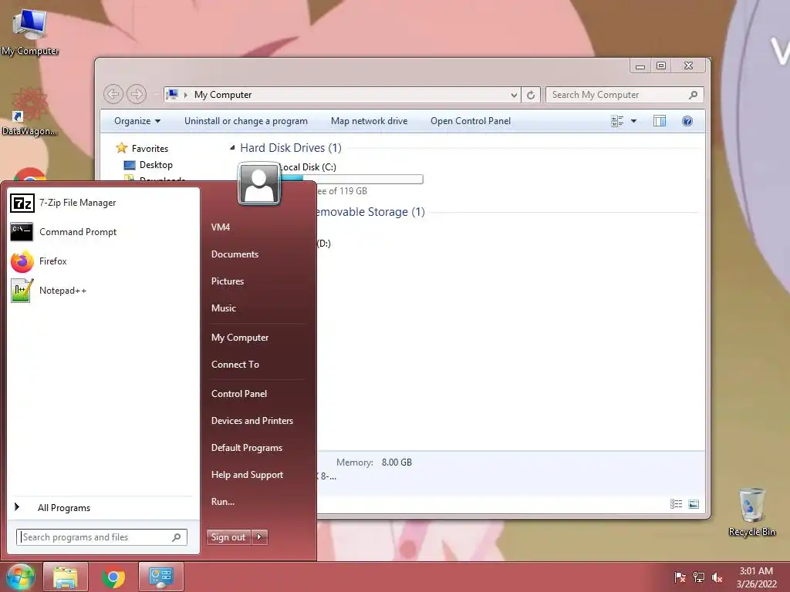Image resolution: width=790 pixels, height=592 pixels.
Task: Open Firefox from the Start menu
Action: tap(39, 261)
